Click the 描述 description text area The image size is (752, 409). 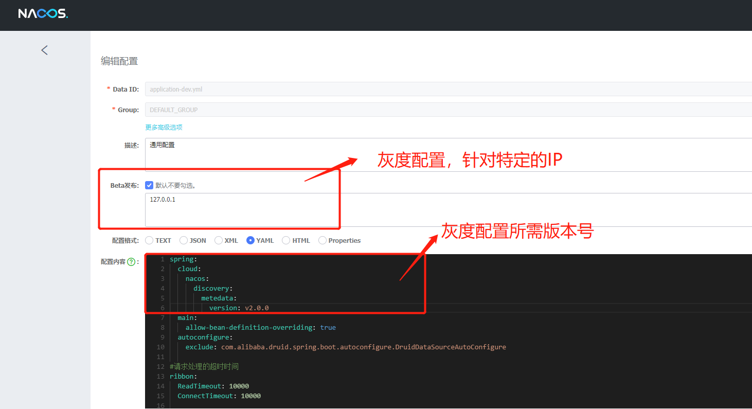click(447, 154)
